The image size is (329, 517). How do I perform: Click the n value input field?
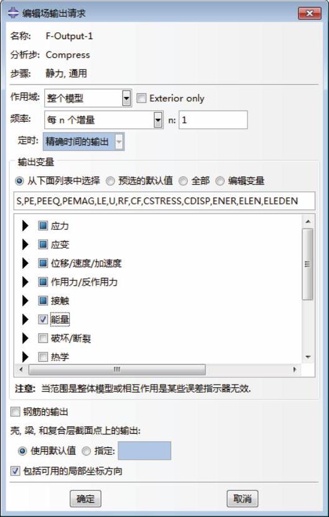tap(213, 120)
